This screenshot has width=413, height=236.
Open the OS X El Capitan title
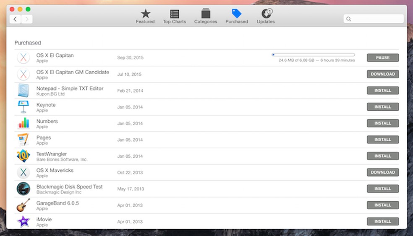pos(55,55)
